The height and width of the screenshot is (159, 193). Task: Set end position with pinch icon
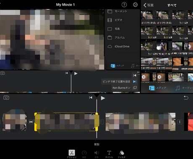135,82
